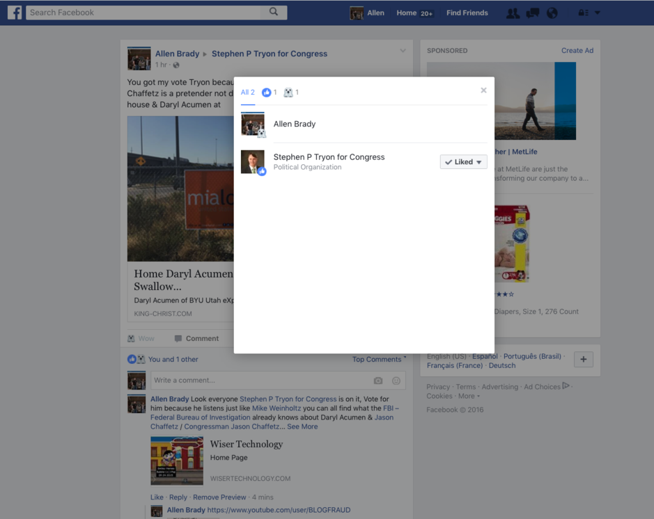
Task: Open the Cookies footer link
Action: [439, 396]
